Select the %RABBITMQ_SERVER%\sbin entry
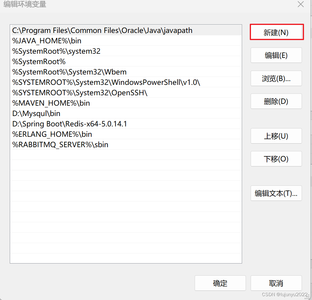312x300 pixels. tap(126, 144)
